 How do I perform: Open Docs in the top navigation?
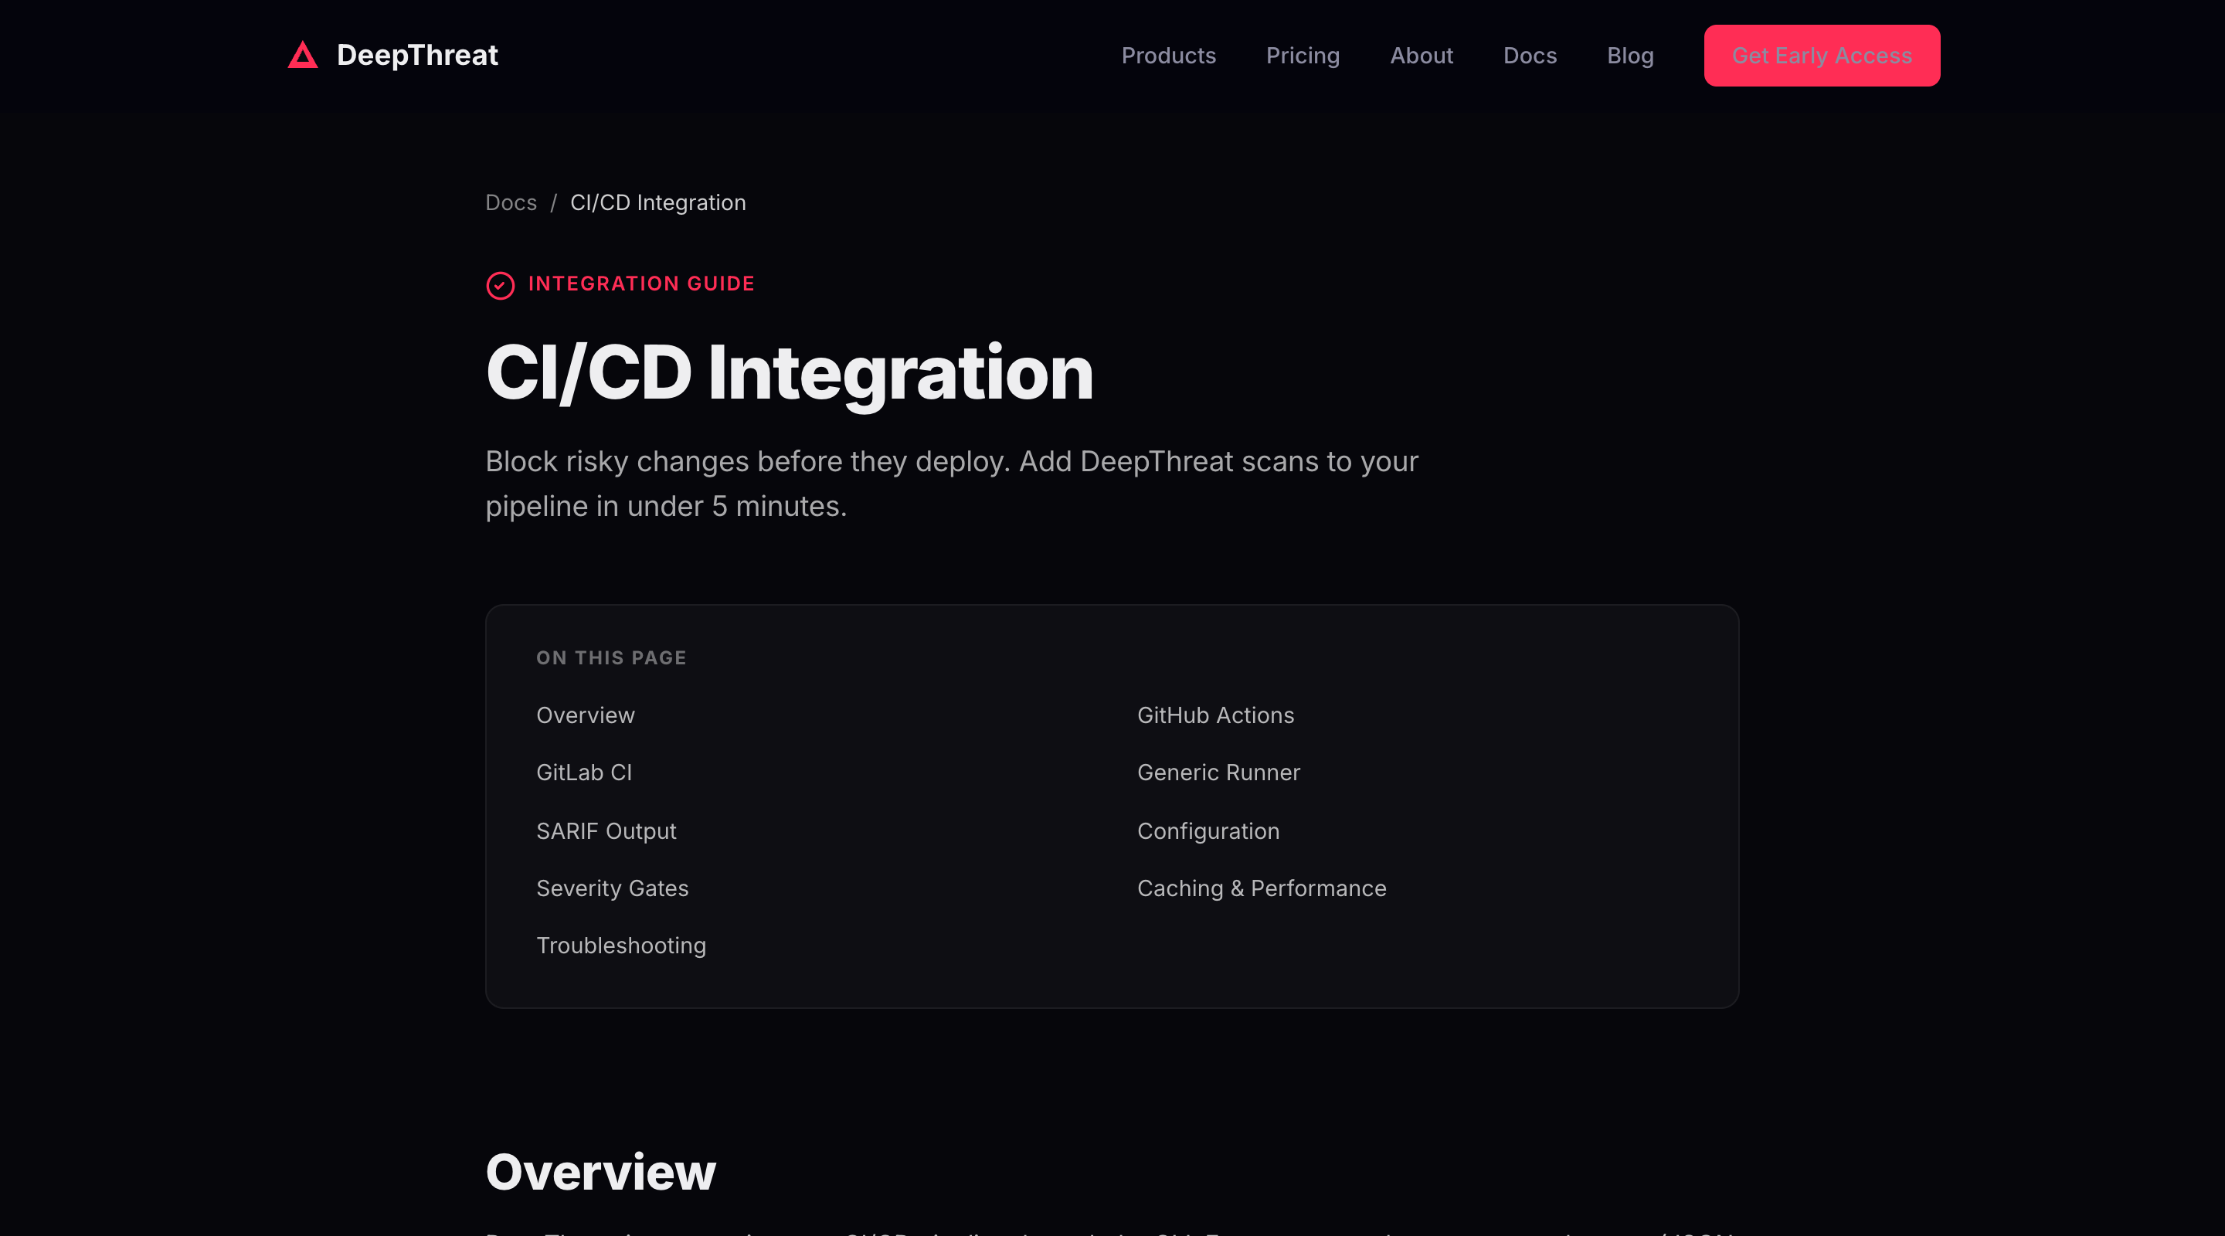(x=1530, y=56)
